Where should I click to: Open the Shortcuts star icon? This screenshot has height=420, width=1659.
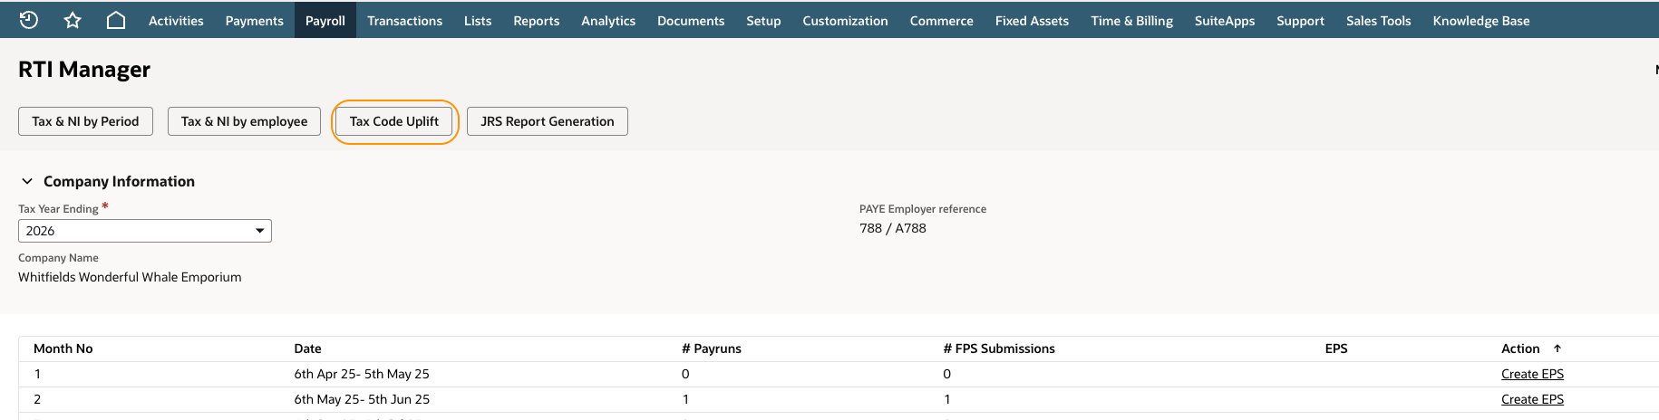(x=73, y=20)
